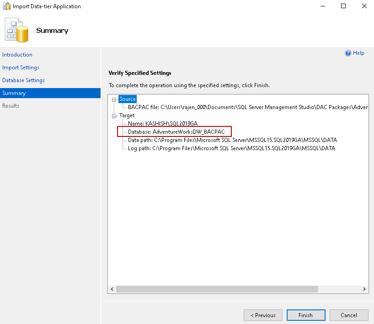Open the Introduction wizard page
The image size is (374, 324).
(x=17, y=55)
